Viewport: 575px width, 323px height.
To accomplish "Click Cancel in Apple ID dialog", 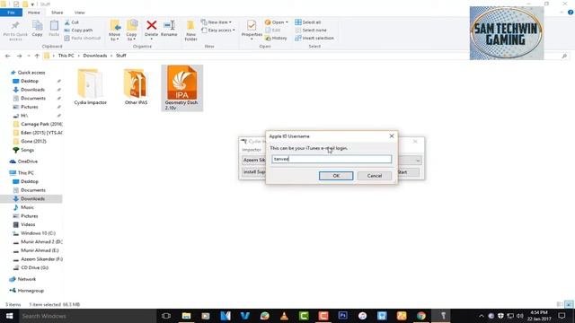I will [375, 176].
